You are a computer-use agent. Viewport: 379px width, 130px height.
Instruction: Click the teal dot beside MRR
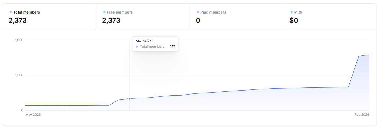tap(292, 12)
